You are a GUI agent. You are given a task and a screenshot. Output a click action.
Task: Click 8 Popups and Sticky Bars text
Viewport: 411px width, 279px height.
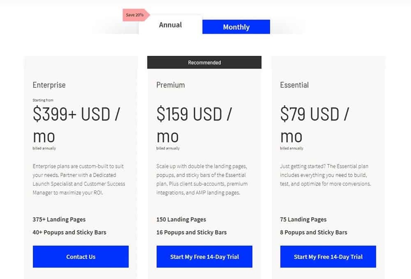[x=313, y=232]
